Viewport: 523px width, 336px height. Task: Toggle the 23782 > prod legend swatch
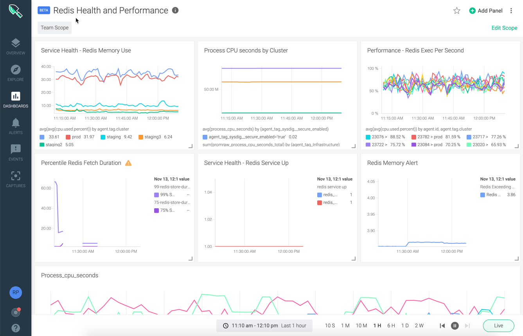coord(414,137)
